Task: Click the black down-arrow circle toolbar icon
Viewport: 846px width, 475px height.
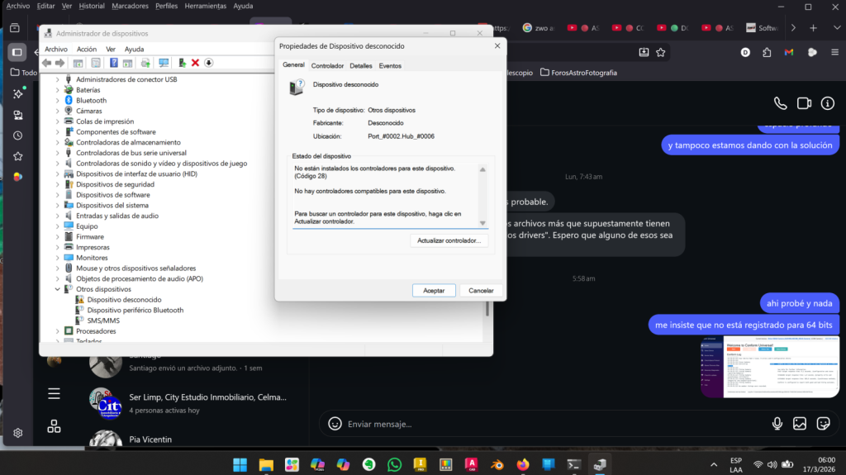Action: click(x=209, y=63)
